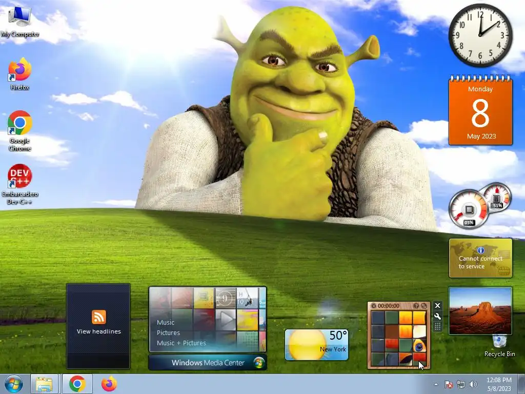Click View headlines in the feed gadget

click(x=99, y=331)
